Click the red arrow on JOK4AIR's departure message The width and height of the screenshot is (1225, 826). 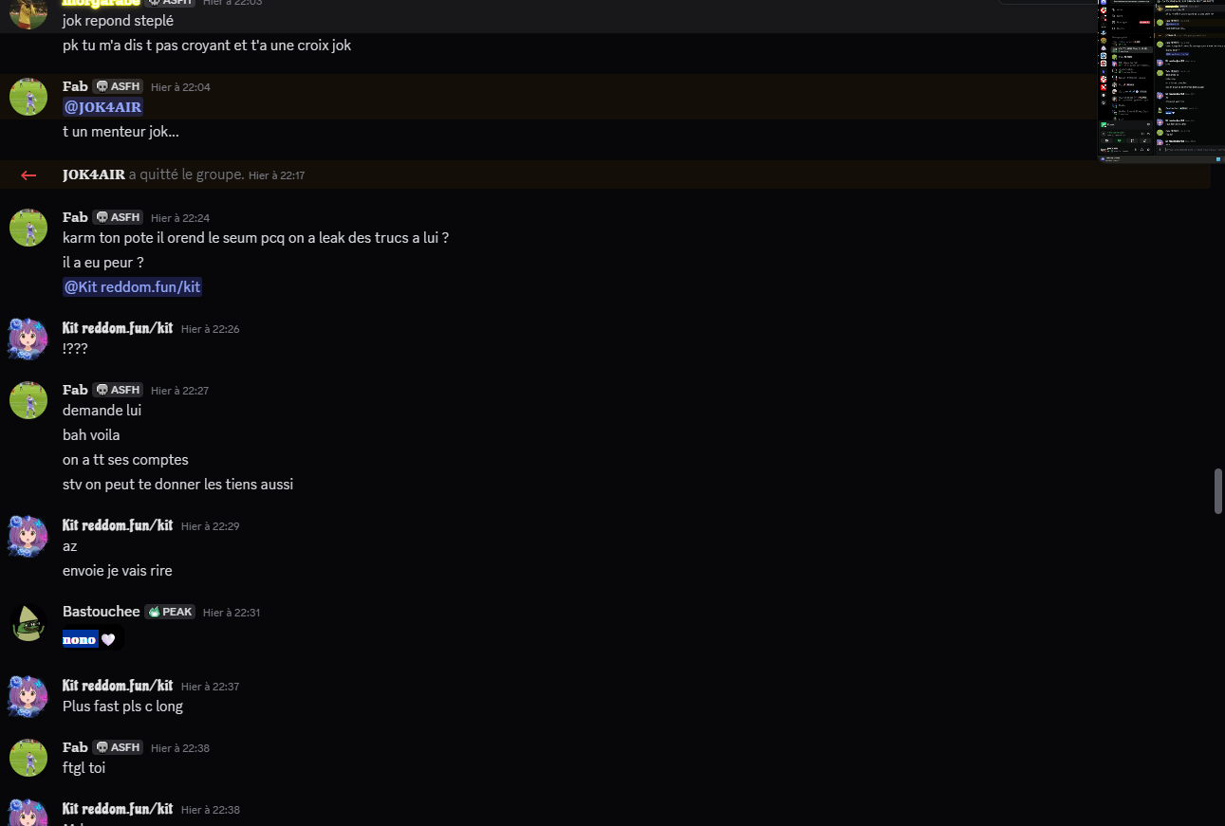27,174
